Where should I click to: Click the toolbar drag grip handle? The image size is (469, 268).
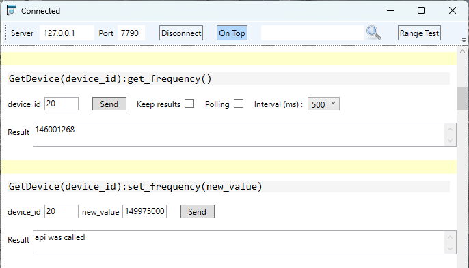coord(5,33)
